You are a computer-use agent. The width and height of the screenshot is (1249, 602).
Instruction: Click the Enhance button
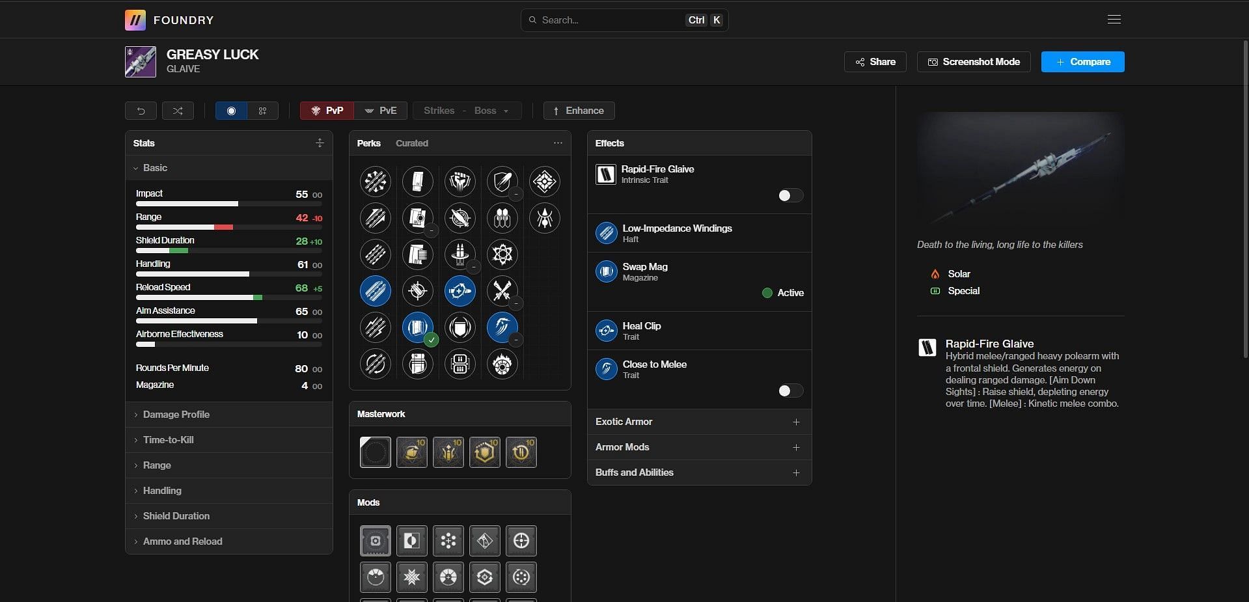[x=579, y=111]
